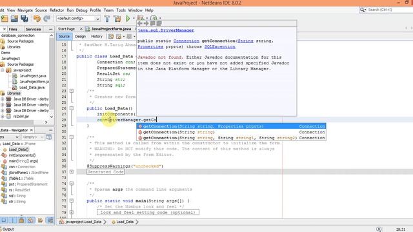Expand the Generated Code fold at line 37
Viewport: 413px width, 232px height.
click(72, 172)
